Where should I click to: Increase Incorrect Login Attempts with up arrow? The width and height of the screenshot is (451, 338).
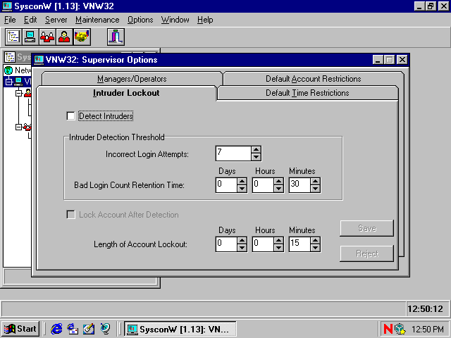[256, 150]
